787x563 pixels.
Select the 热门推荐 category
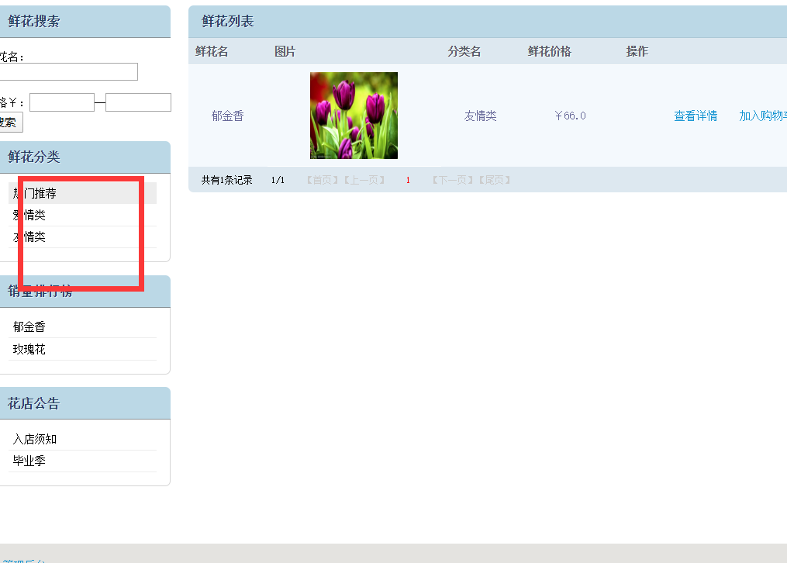(34, 193)
